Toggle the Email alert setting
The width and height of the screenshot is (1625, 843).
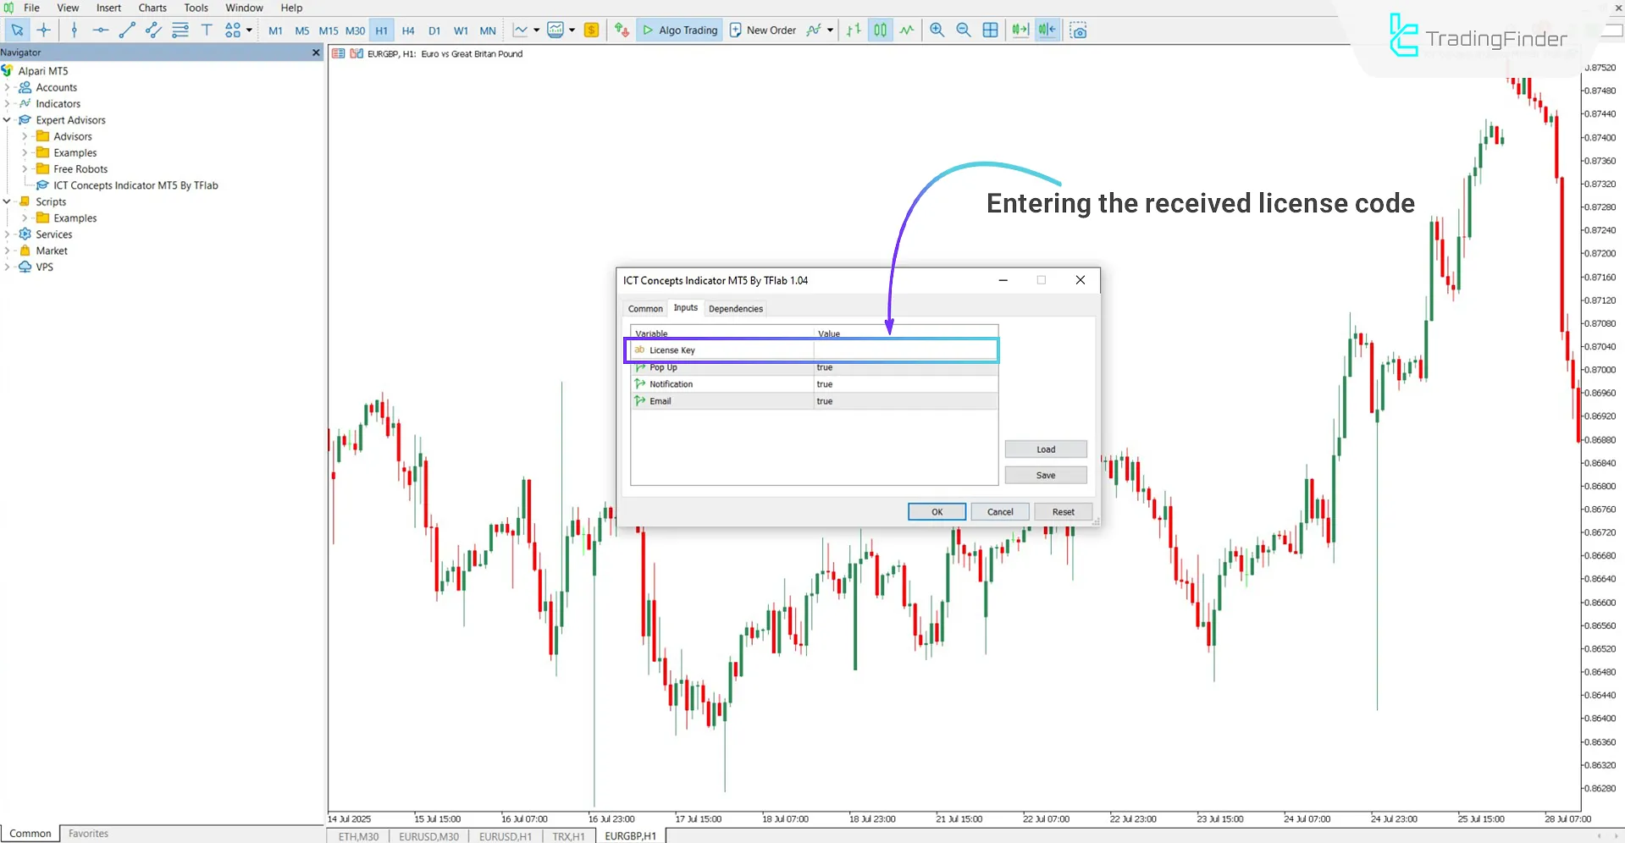coord(902,400)
